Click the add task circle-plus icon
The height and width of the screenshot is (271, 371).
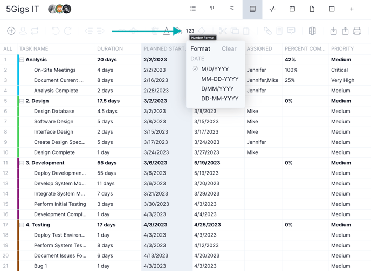[11, 31]
